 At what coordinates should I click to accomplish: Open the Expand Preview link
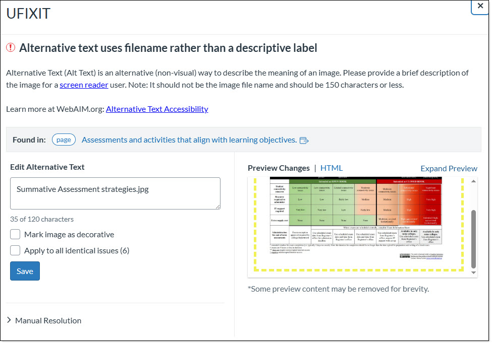coord(449,169)
